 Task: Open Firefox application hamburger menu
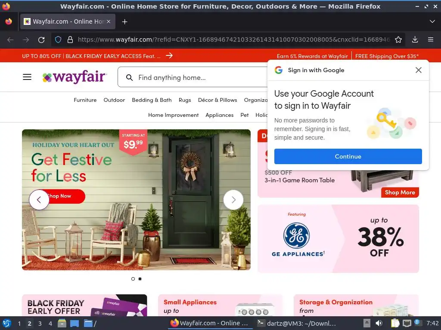430,40
